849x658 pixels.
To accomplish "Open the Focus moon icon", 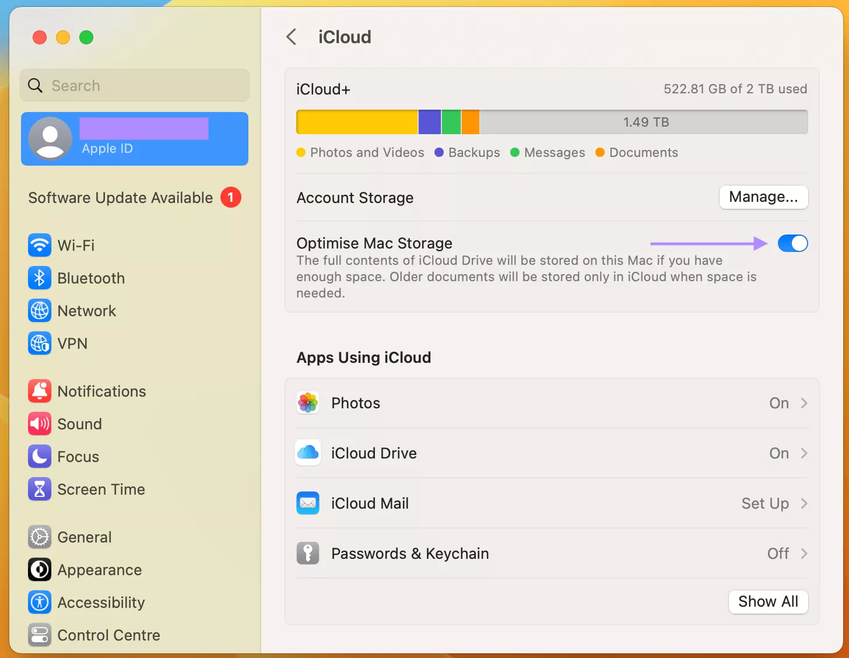I will point(39,457).
